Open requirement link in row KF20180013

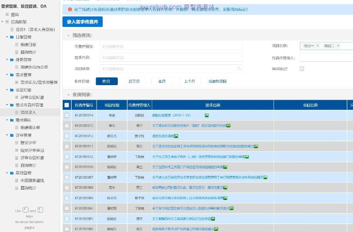(163, 136)
